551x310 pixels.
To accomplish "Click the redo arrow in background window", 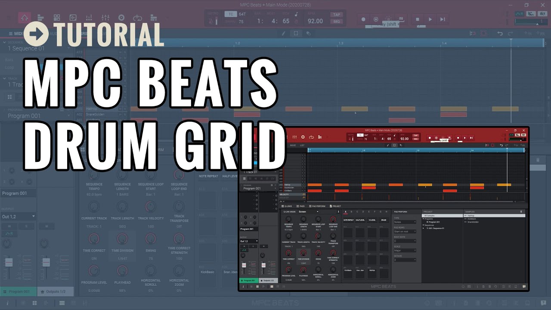I will [511, 34].
